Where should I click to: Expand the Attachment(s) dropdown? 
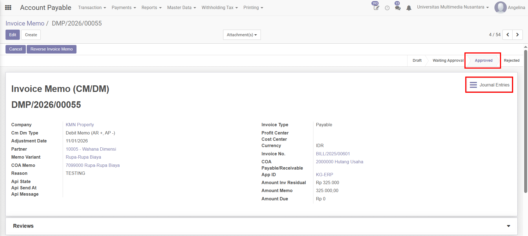242,35
